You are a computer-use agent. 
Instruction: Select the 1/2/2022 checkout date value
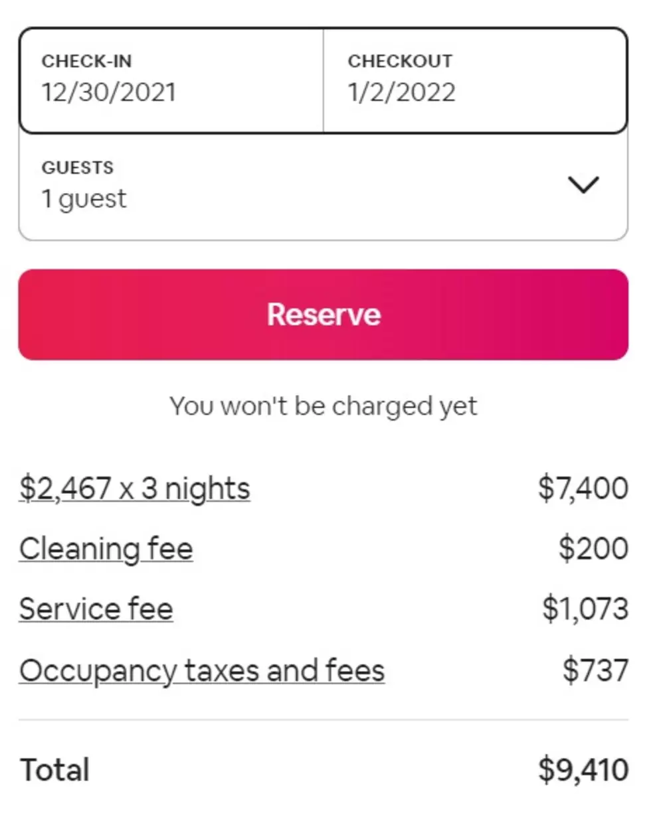[402, 92]
